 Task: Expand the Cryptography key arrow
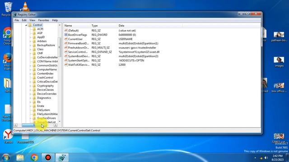coord(30,86)
